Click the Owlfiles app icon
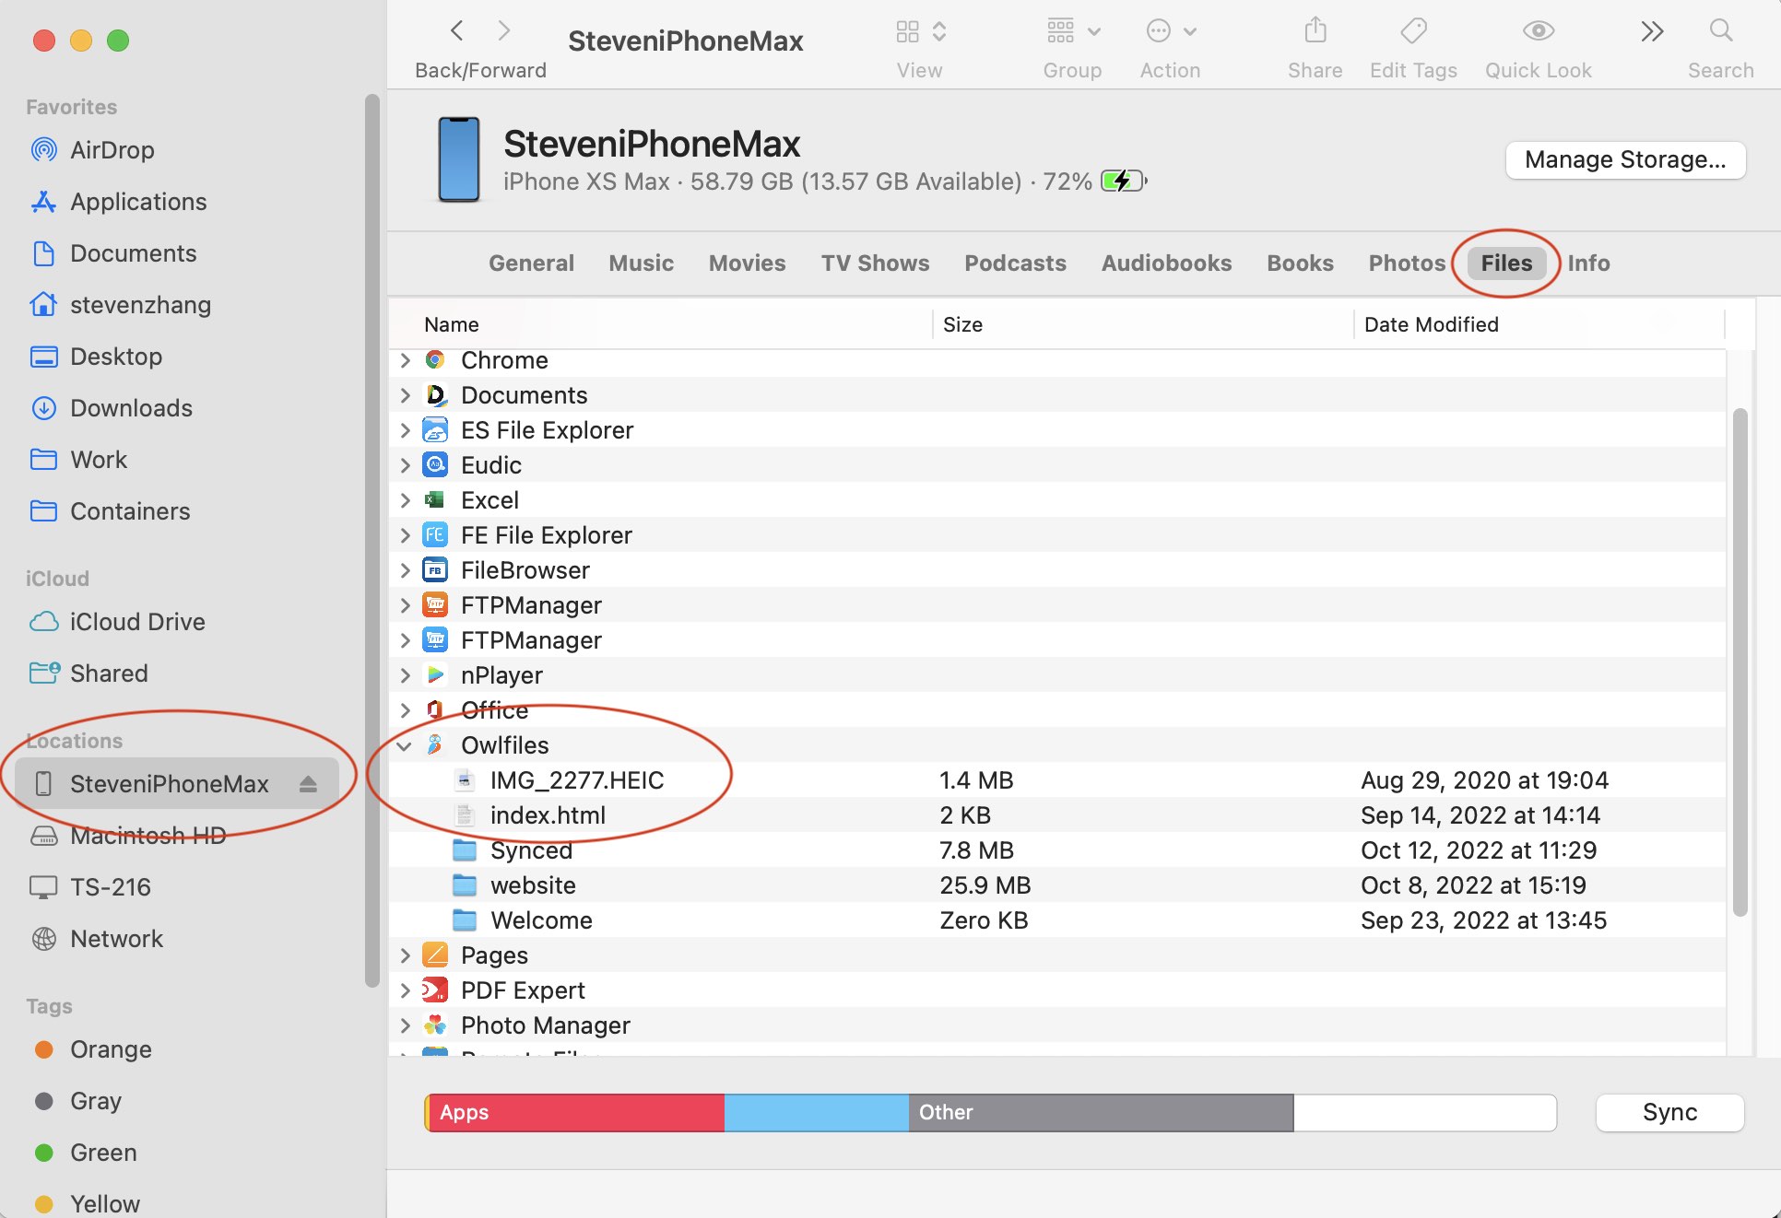 click(435, 745)
